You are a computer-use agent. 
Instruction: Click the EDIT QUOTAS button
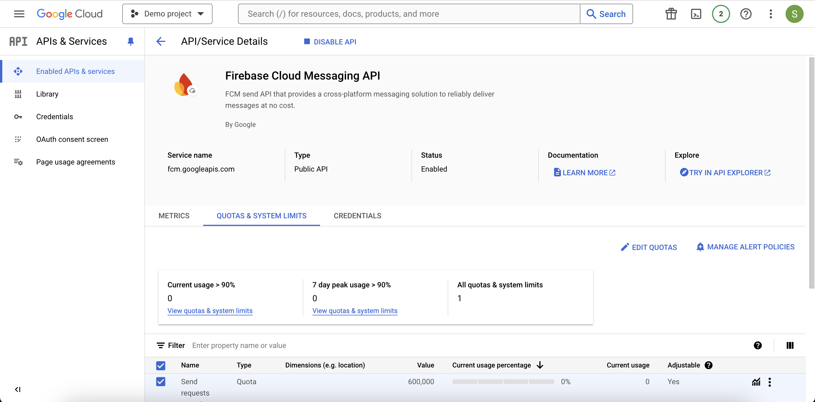pos(649,247)
